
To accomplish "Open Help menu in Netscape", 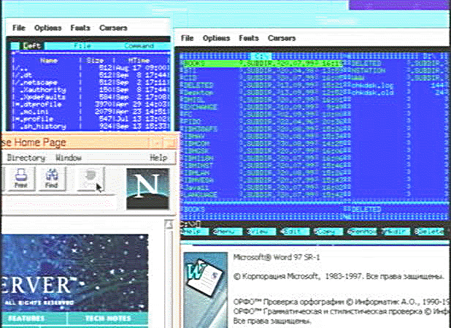I will point(158,158).
